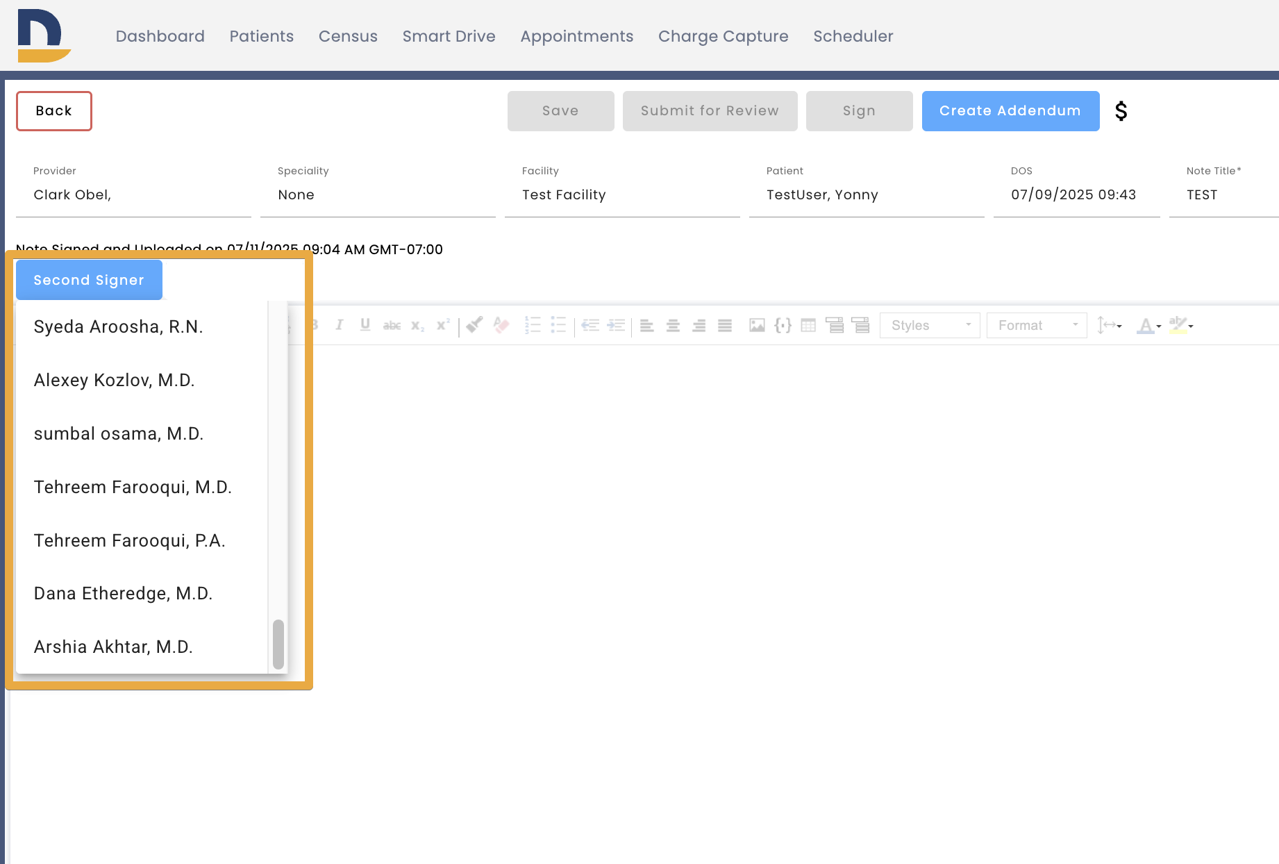Select Arshia Akhtar, M.D.
This screenshot has width=1279, height=864.
coord(142,647)
